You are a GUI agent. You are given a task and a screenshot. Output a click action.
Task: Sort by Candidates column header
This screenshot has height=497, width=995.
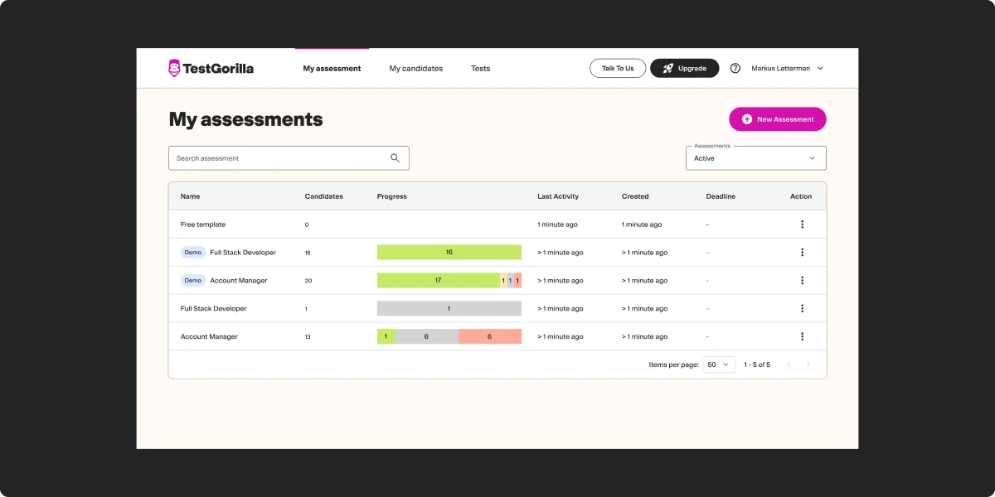coord(323,196)
